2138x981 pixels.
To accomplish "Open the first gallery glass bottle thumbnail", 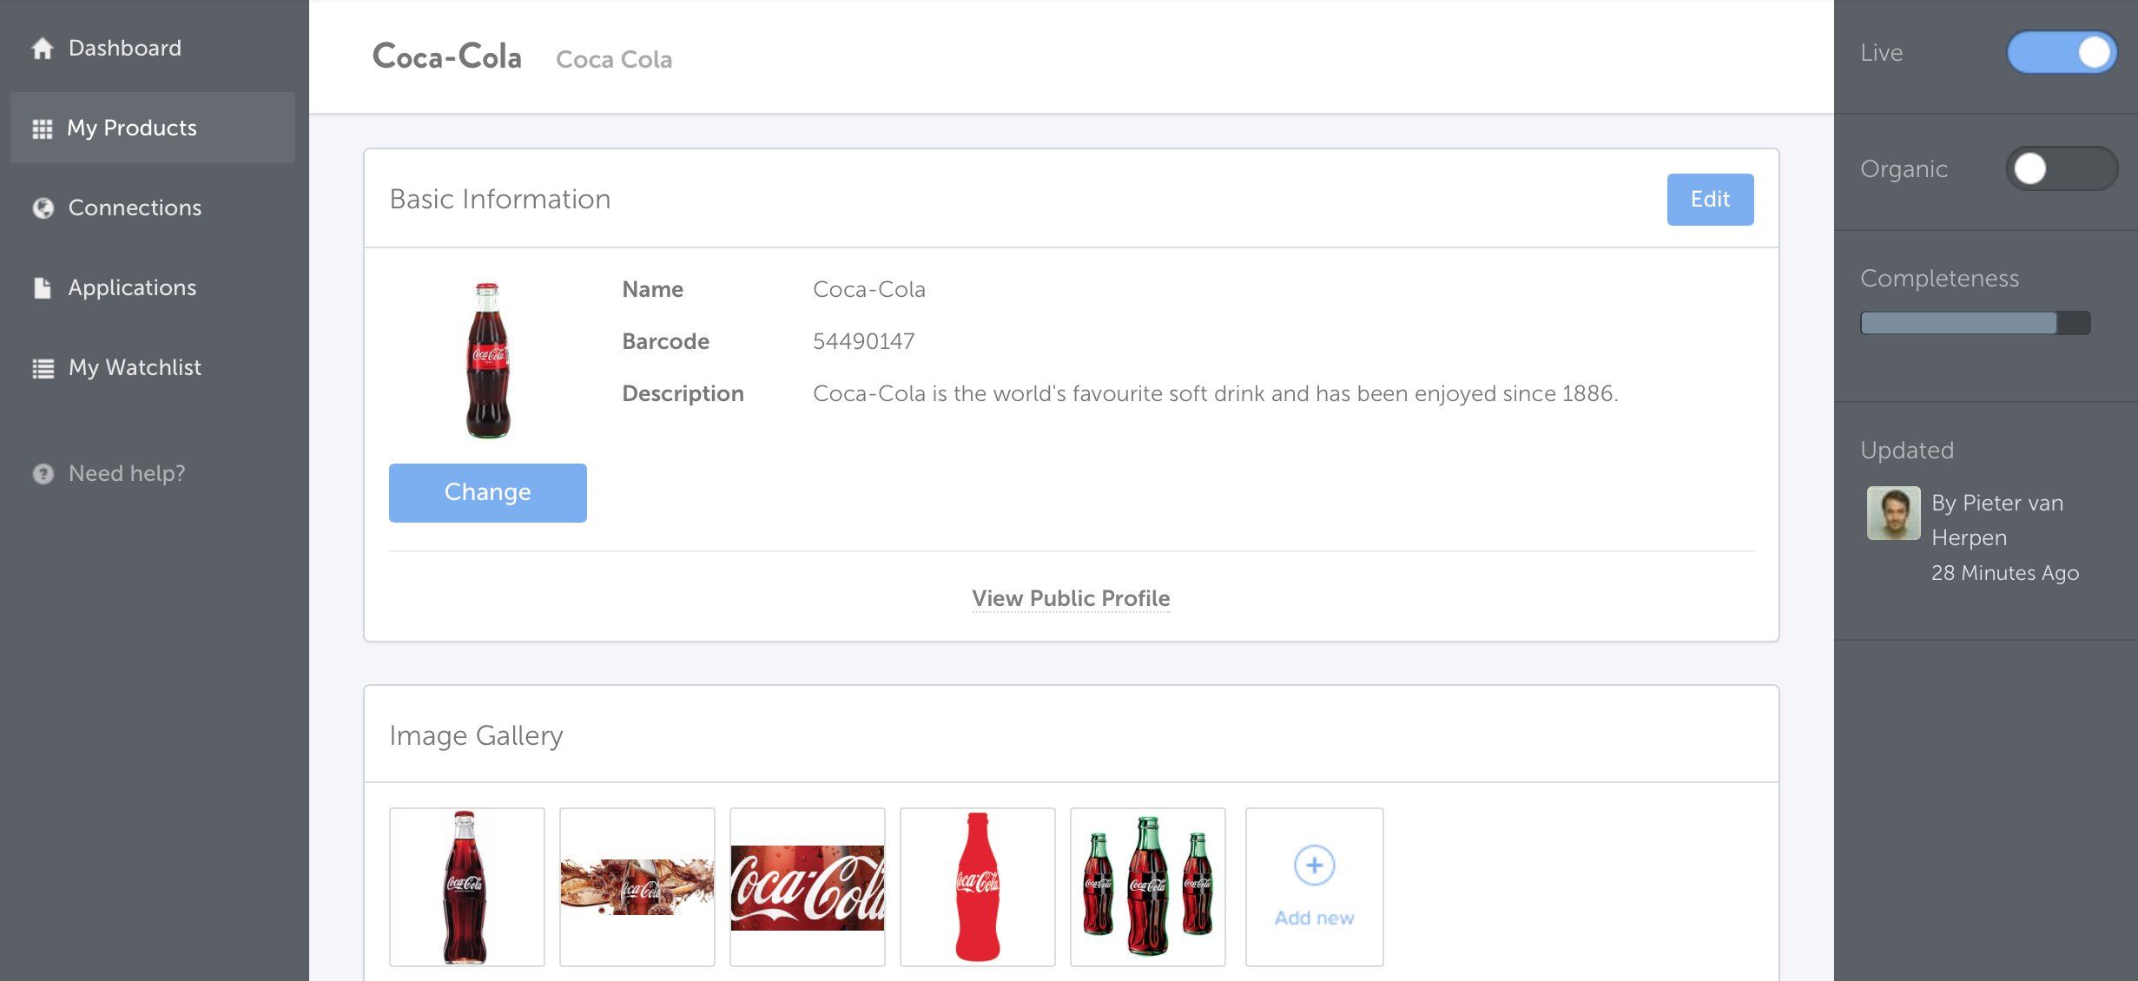I will [x=466, y=886].
